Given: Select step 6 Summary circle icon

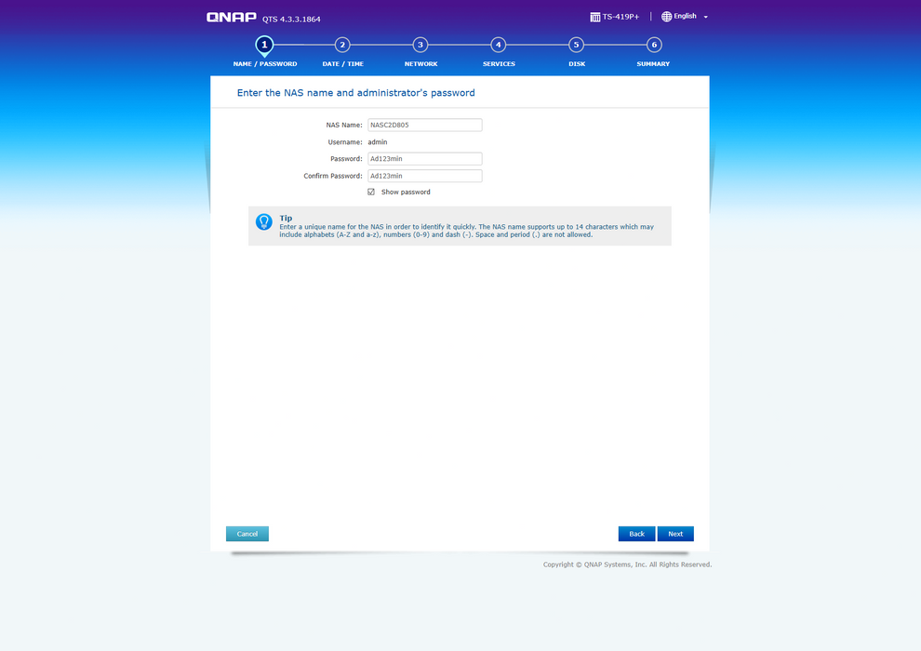Looking at the screenshot, I should click(654, 45).
